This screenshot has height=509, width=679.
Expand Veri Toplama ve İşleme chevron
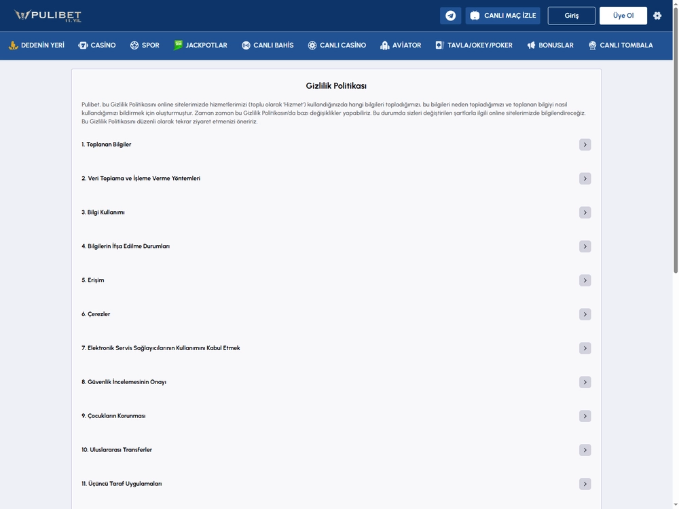585,178
